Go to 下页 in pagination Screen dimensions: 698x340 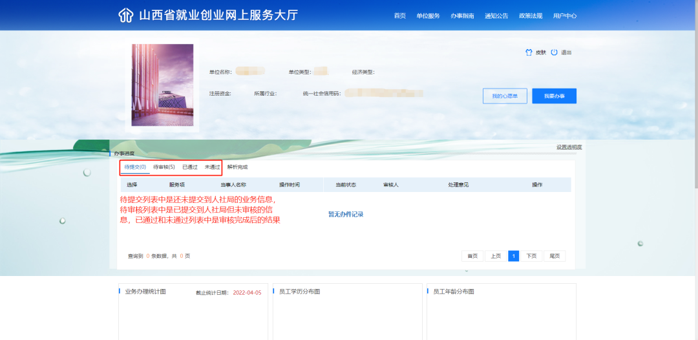531,256
